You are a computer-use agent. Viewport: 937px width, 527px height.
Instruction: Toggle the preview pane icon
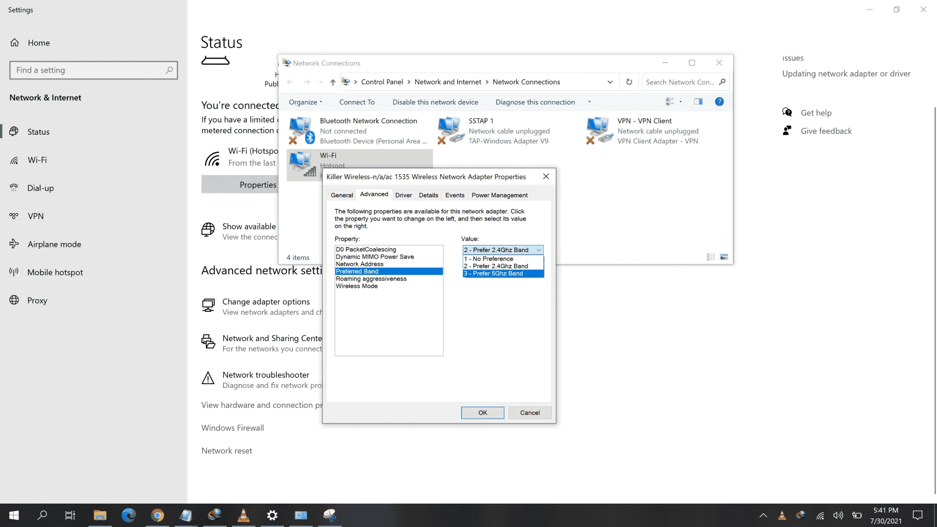(x=698, y=101)
